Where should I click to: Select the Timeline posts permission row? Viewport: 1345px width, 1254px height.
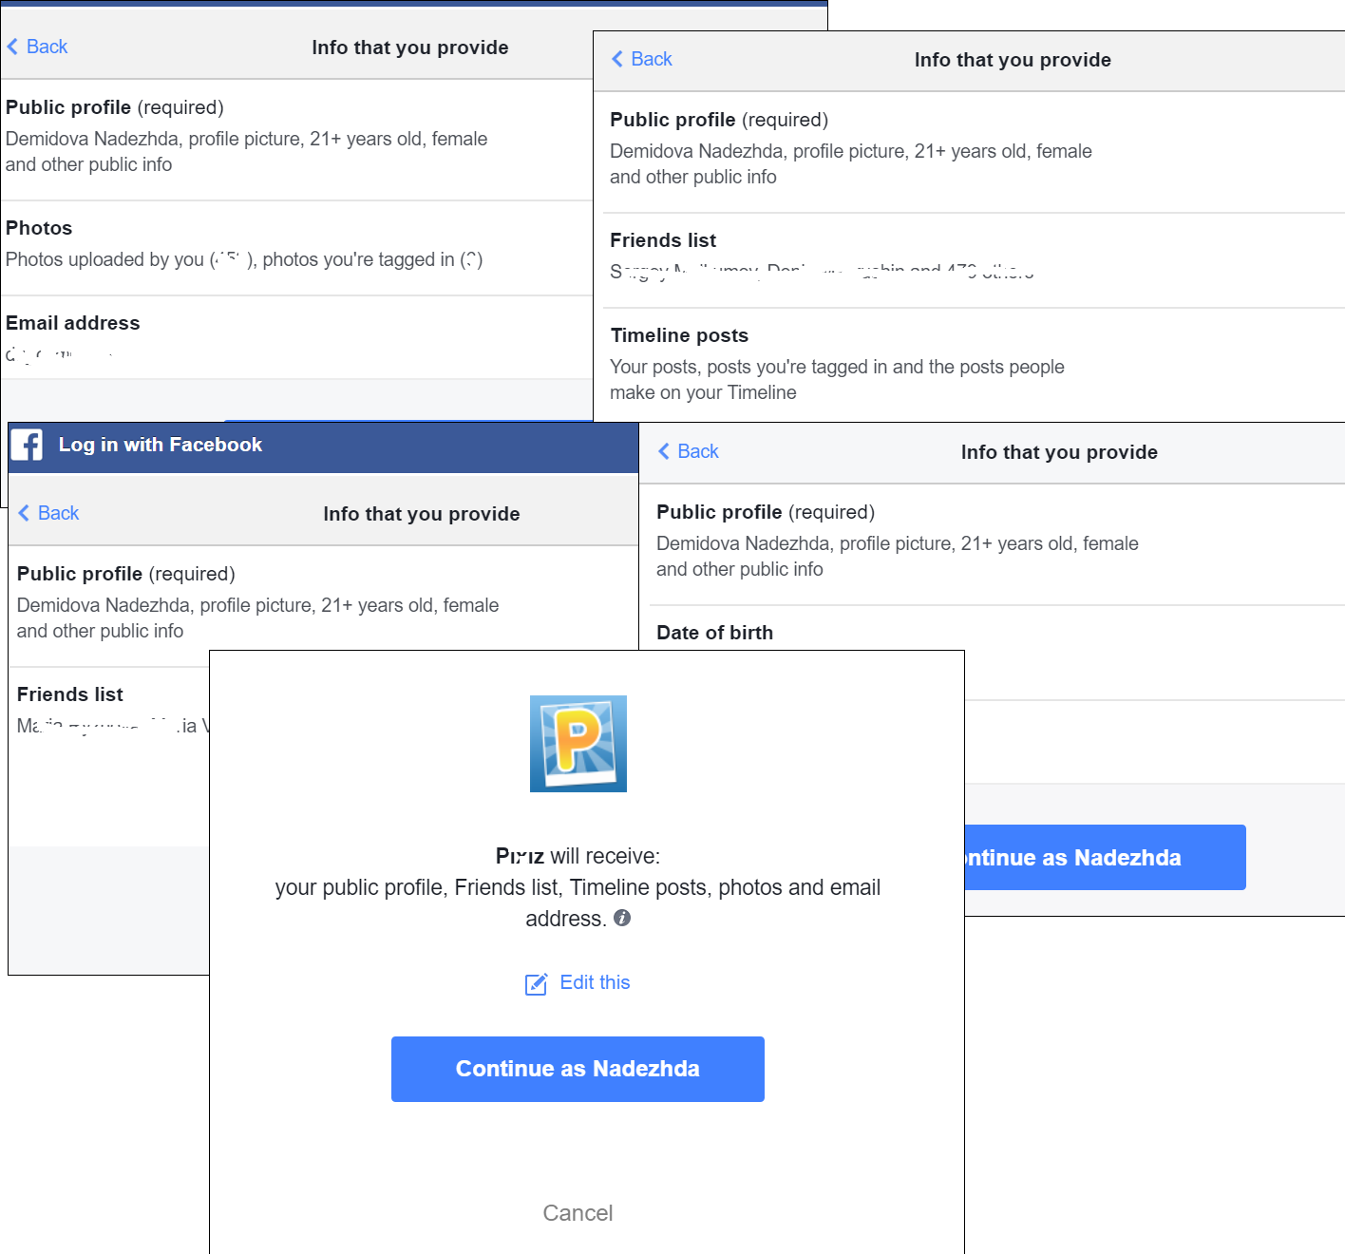(x=974, y=365)
